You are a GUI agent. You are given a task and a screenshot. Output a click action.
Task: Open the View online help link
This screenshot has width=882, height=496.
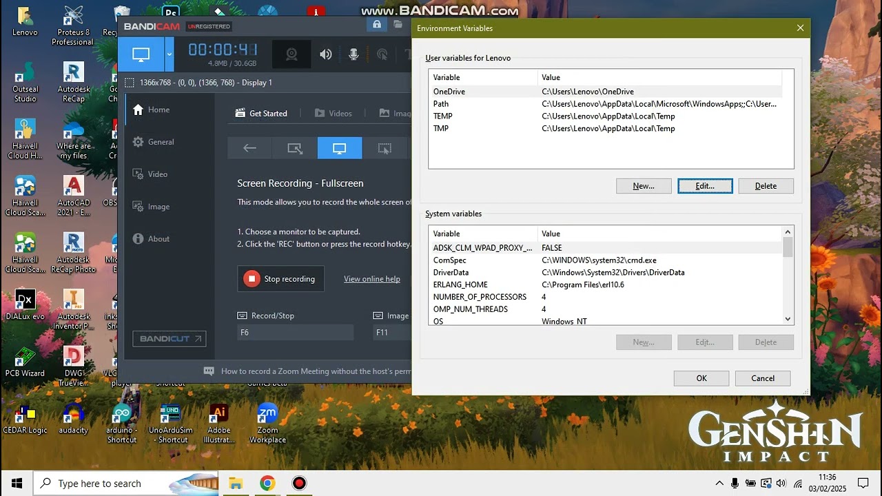[x=372, y=279]
